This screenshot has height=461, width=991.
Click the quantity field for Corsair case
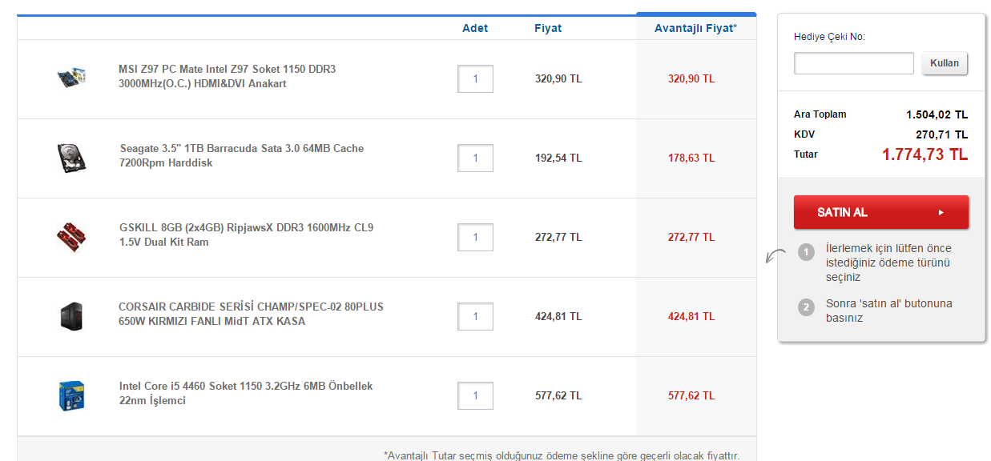tap(475, 316)
